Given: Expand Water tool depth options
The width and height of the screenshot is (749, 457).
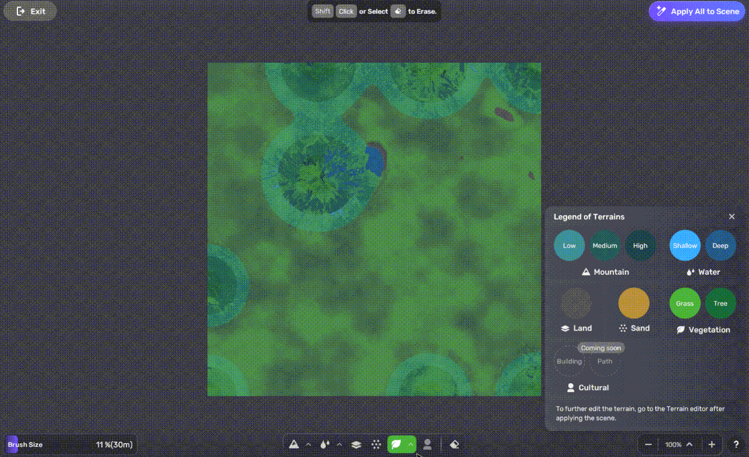Looking at the screenshot, I should pyautogui.click(x=339, y=444).
